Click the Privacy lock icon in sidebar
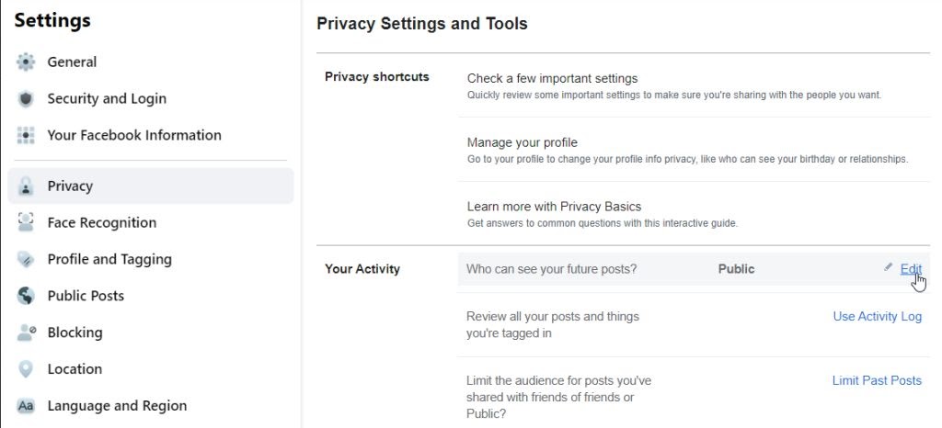This screenshot has height=428, width=942. pos(26,186)
